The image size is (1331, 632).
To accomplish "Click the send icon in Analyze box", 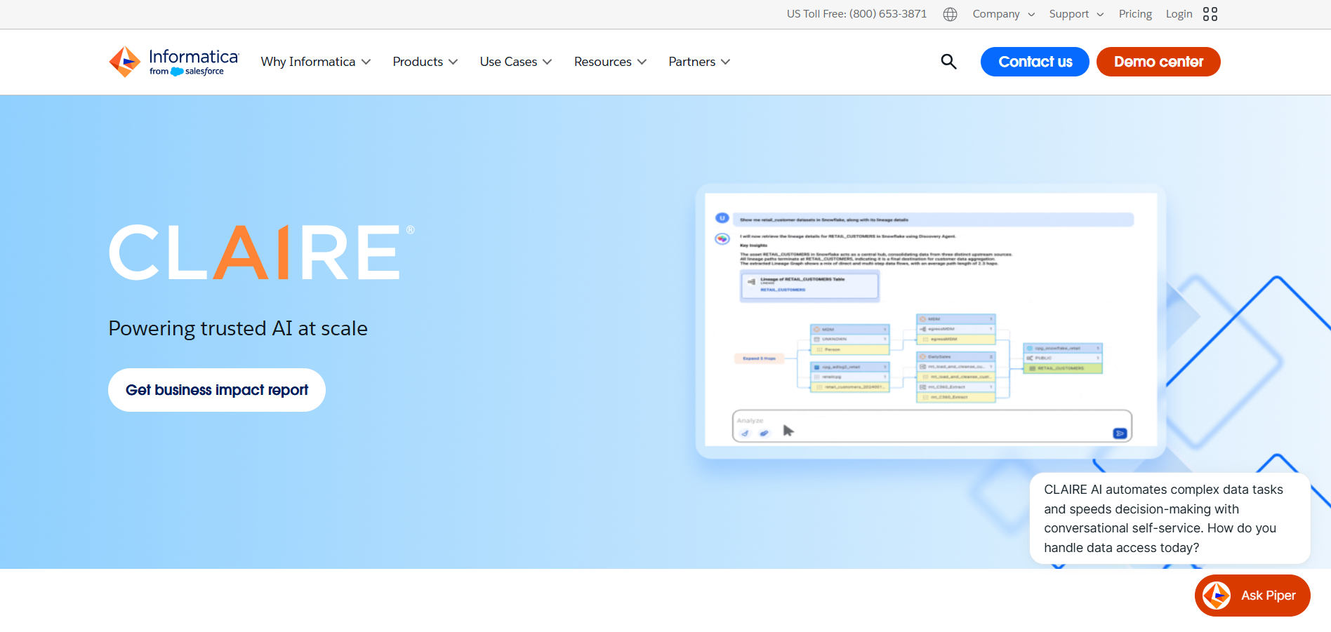I will [1120, 433].
